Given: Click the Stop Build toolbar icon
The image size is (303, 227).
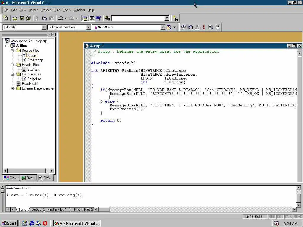Looking at the screenshot, I should click(197, 27).
